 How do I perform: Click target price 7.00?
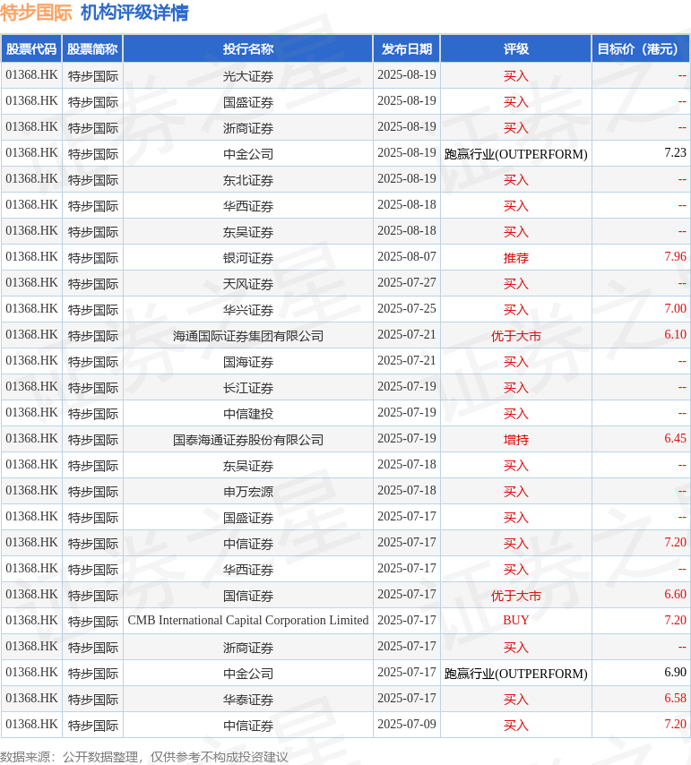click(675, 308)
